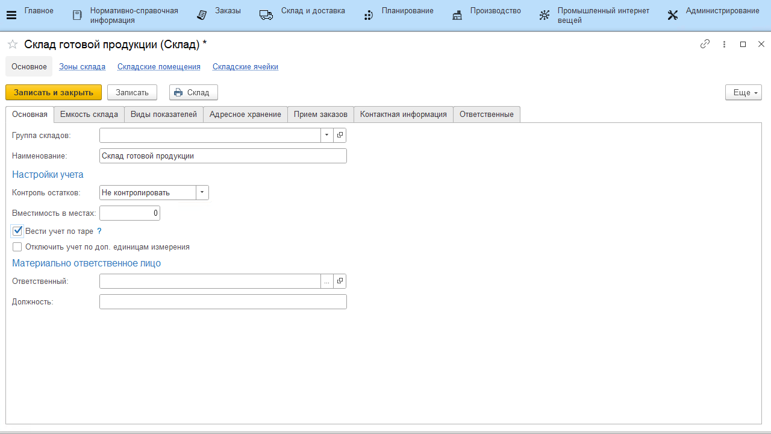Copy link to this form via chain icon
This screenshot has width=771, height=434.
tap(705, 44)
